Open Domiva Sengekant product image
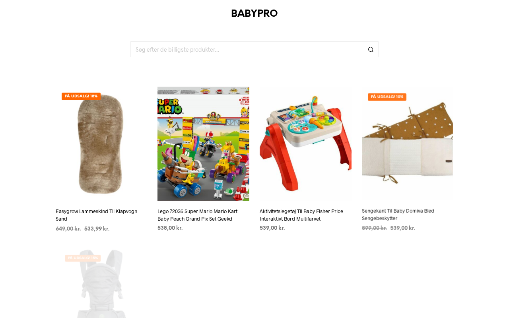Screen dimensions: 509x318 coord(407,143)
